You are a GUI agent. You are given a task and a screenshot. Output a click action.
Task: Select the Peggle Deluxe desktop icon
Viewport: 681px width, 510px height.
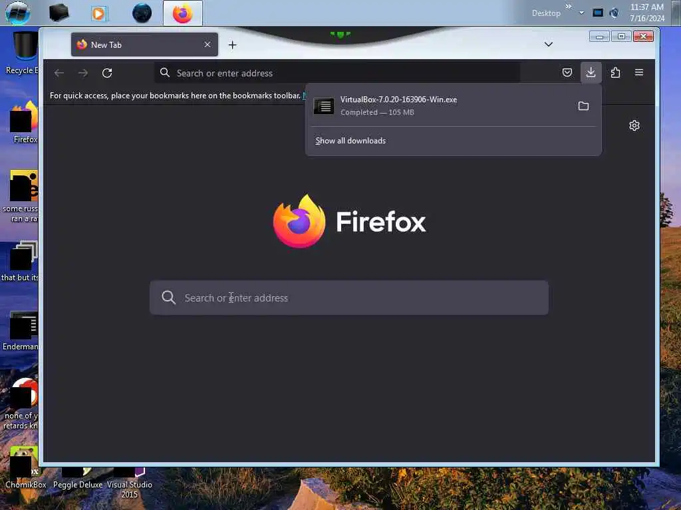(78, 479)
